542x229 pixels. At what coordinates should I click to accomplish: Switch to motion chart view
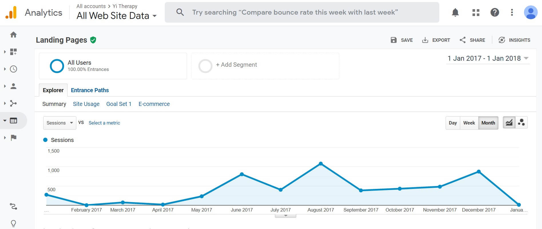click(521, 123)
